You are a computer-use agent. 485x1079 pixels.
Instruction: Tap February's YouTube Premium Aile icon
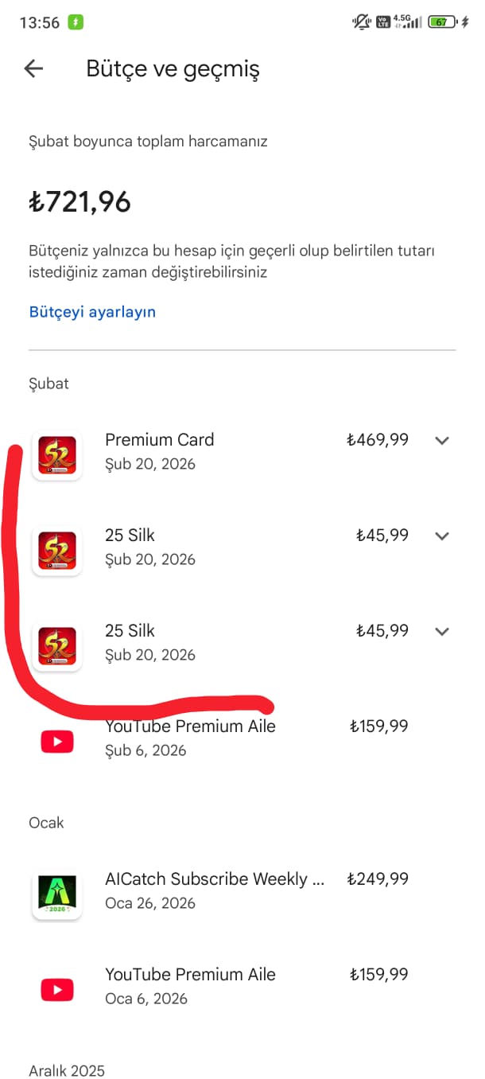point(57,742)
